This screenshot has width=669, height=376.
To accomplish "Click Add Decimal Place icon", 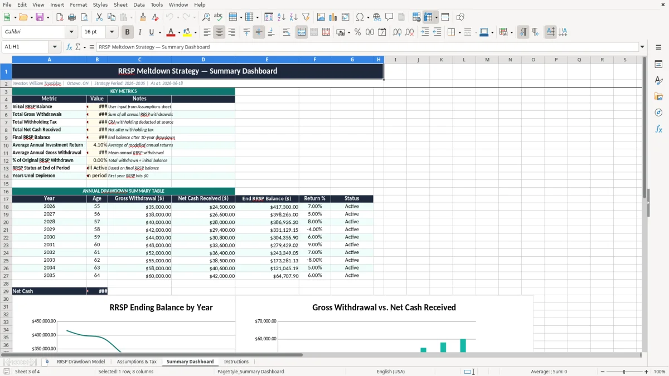I will (x=397, y=32).
